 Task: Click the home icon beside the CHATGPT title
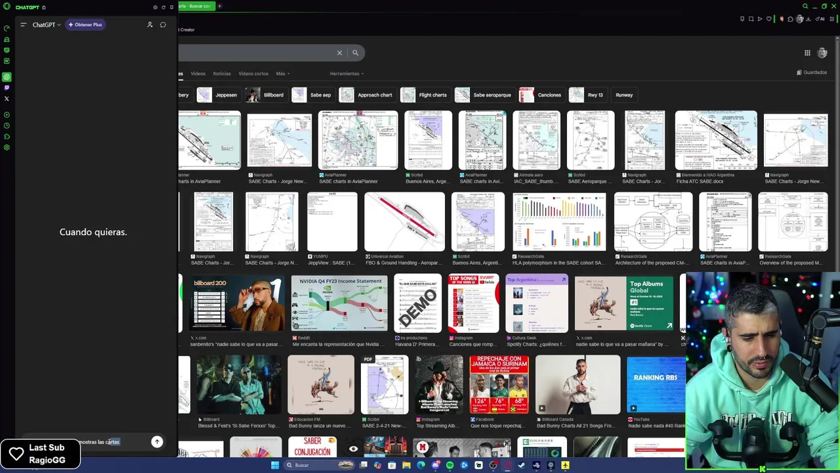(x=44, y=7)
